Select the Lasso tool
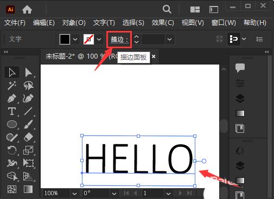The image size is (274, 199). click(x=28, y=85)
